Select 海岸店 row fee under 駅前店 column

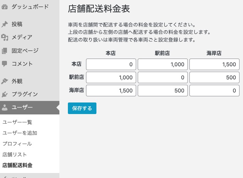coord(163,91)
